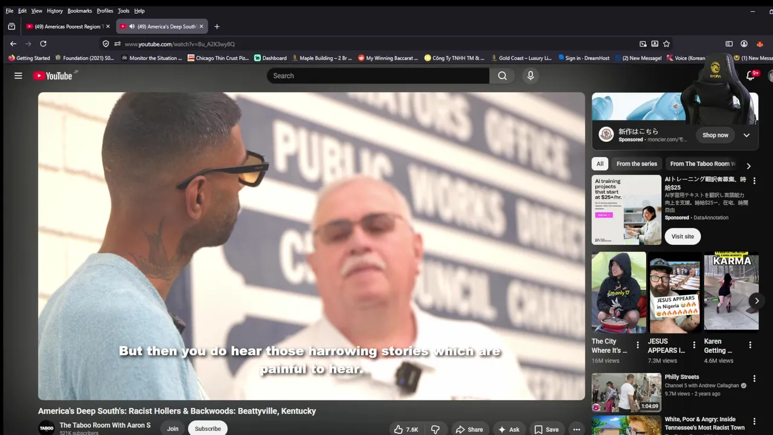
Task: Open the YouTube notifications bell
Action: click(x=751, y=76)
